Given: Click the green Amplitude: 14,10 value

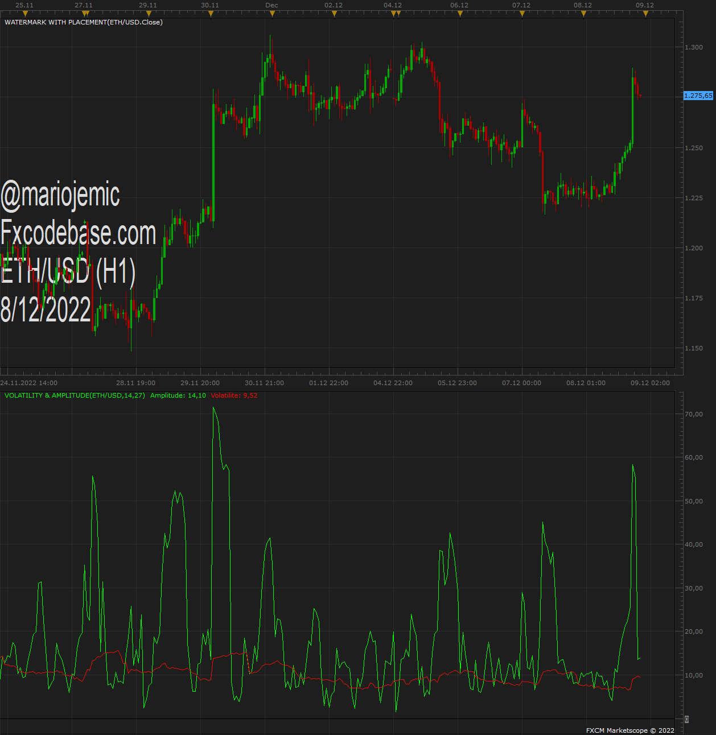Looking at the screenshot, I should 178,395.
